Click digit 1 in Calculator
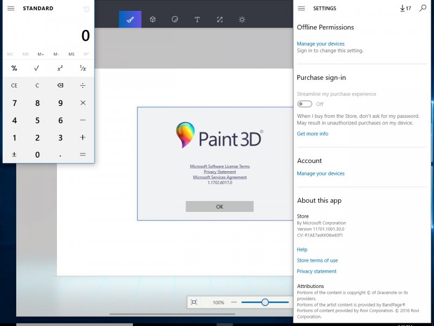The width and height of the screenshot is (434, 326). point(15,137)
